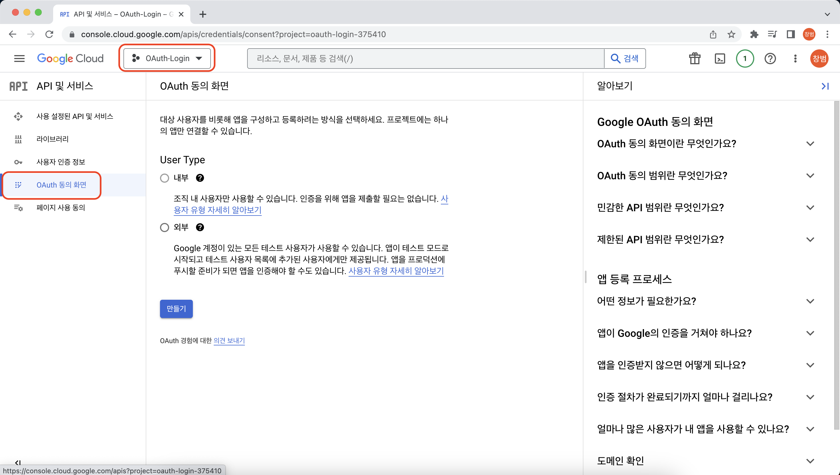The image size is (840, 475).
Task: Open the three-dot settings menu in header
Action: pos(795,59)
